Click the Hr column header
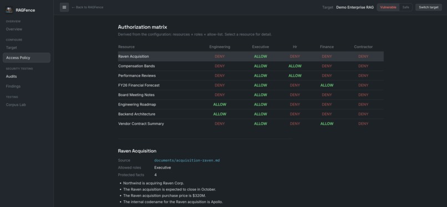Screen dimensions: 447x207 pyautogui.click(x=295, y=47)
